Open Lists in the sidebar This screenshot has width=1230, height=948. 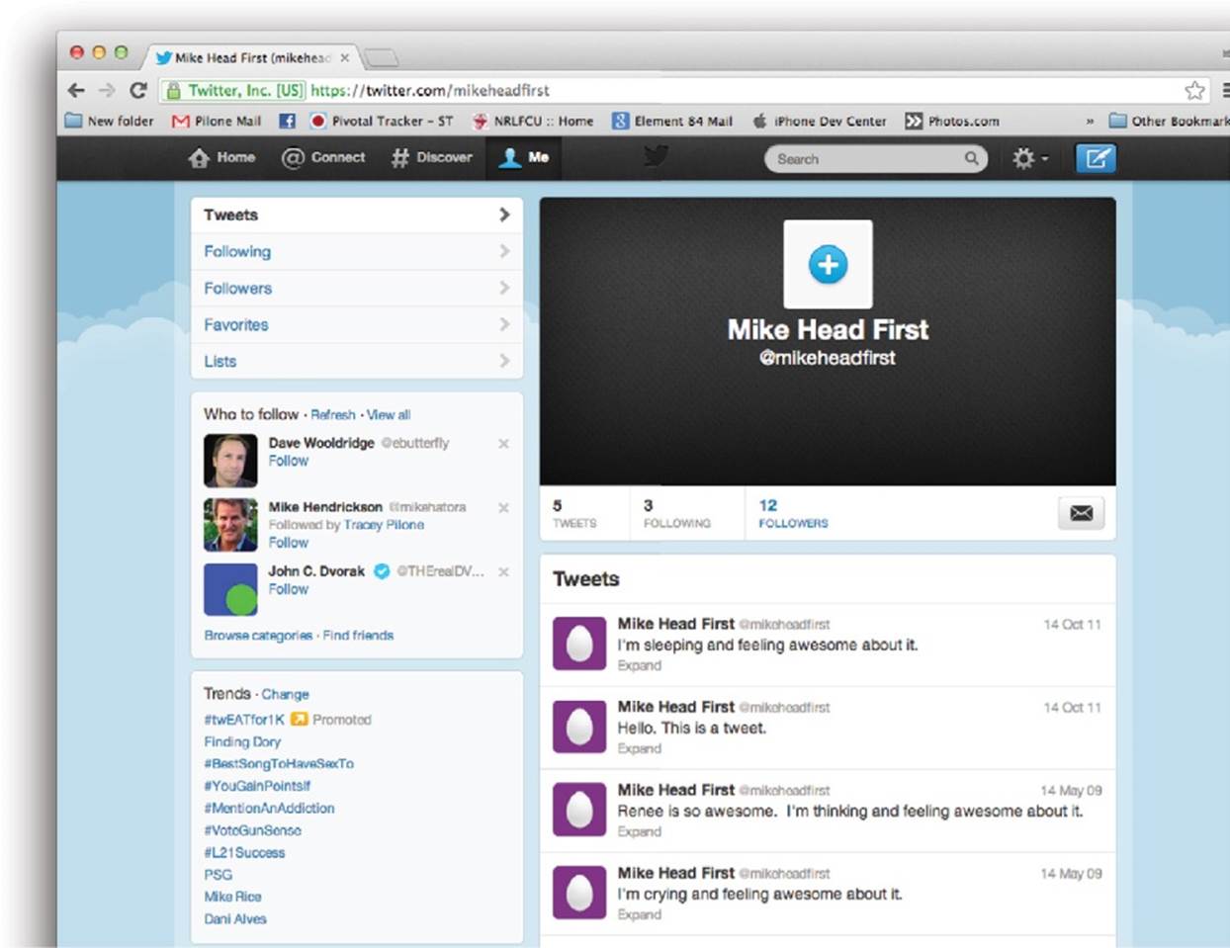[x=357, y=361]
